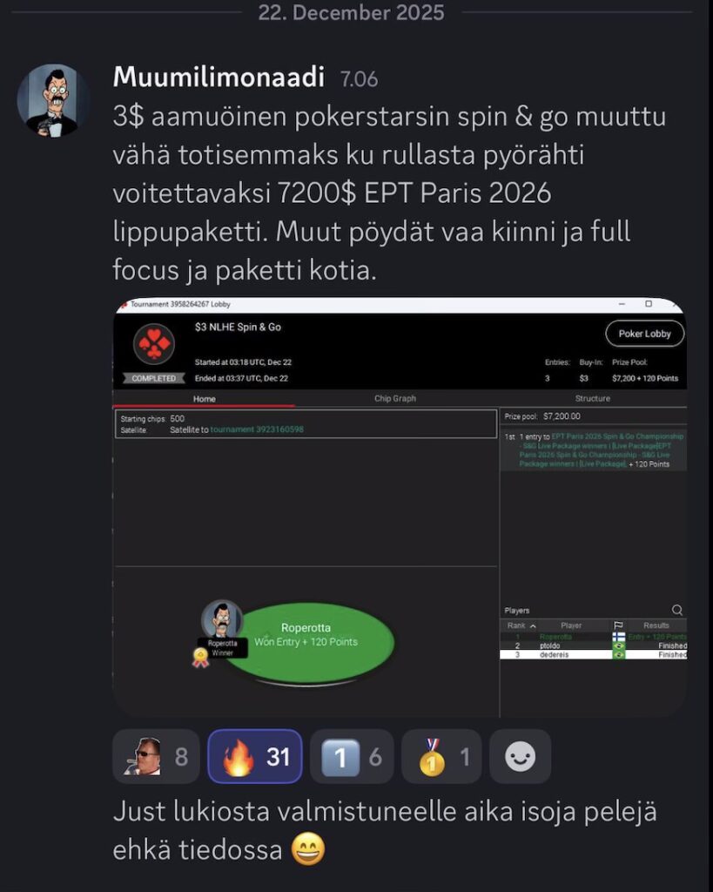Viewport: 713px width, 892px height.
Task: Select the dedereis player row
Action: pyautogui.click(x=593, y=655)
